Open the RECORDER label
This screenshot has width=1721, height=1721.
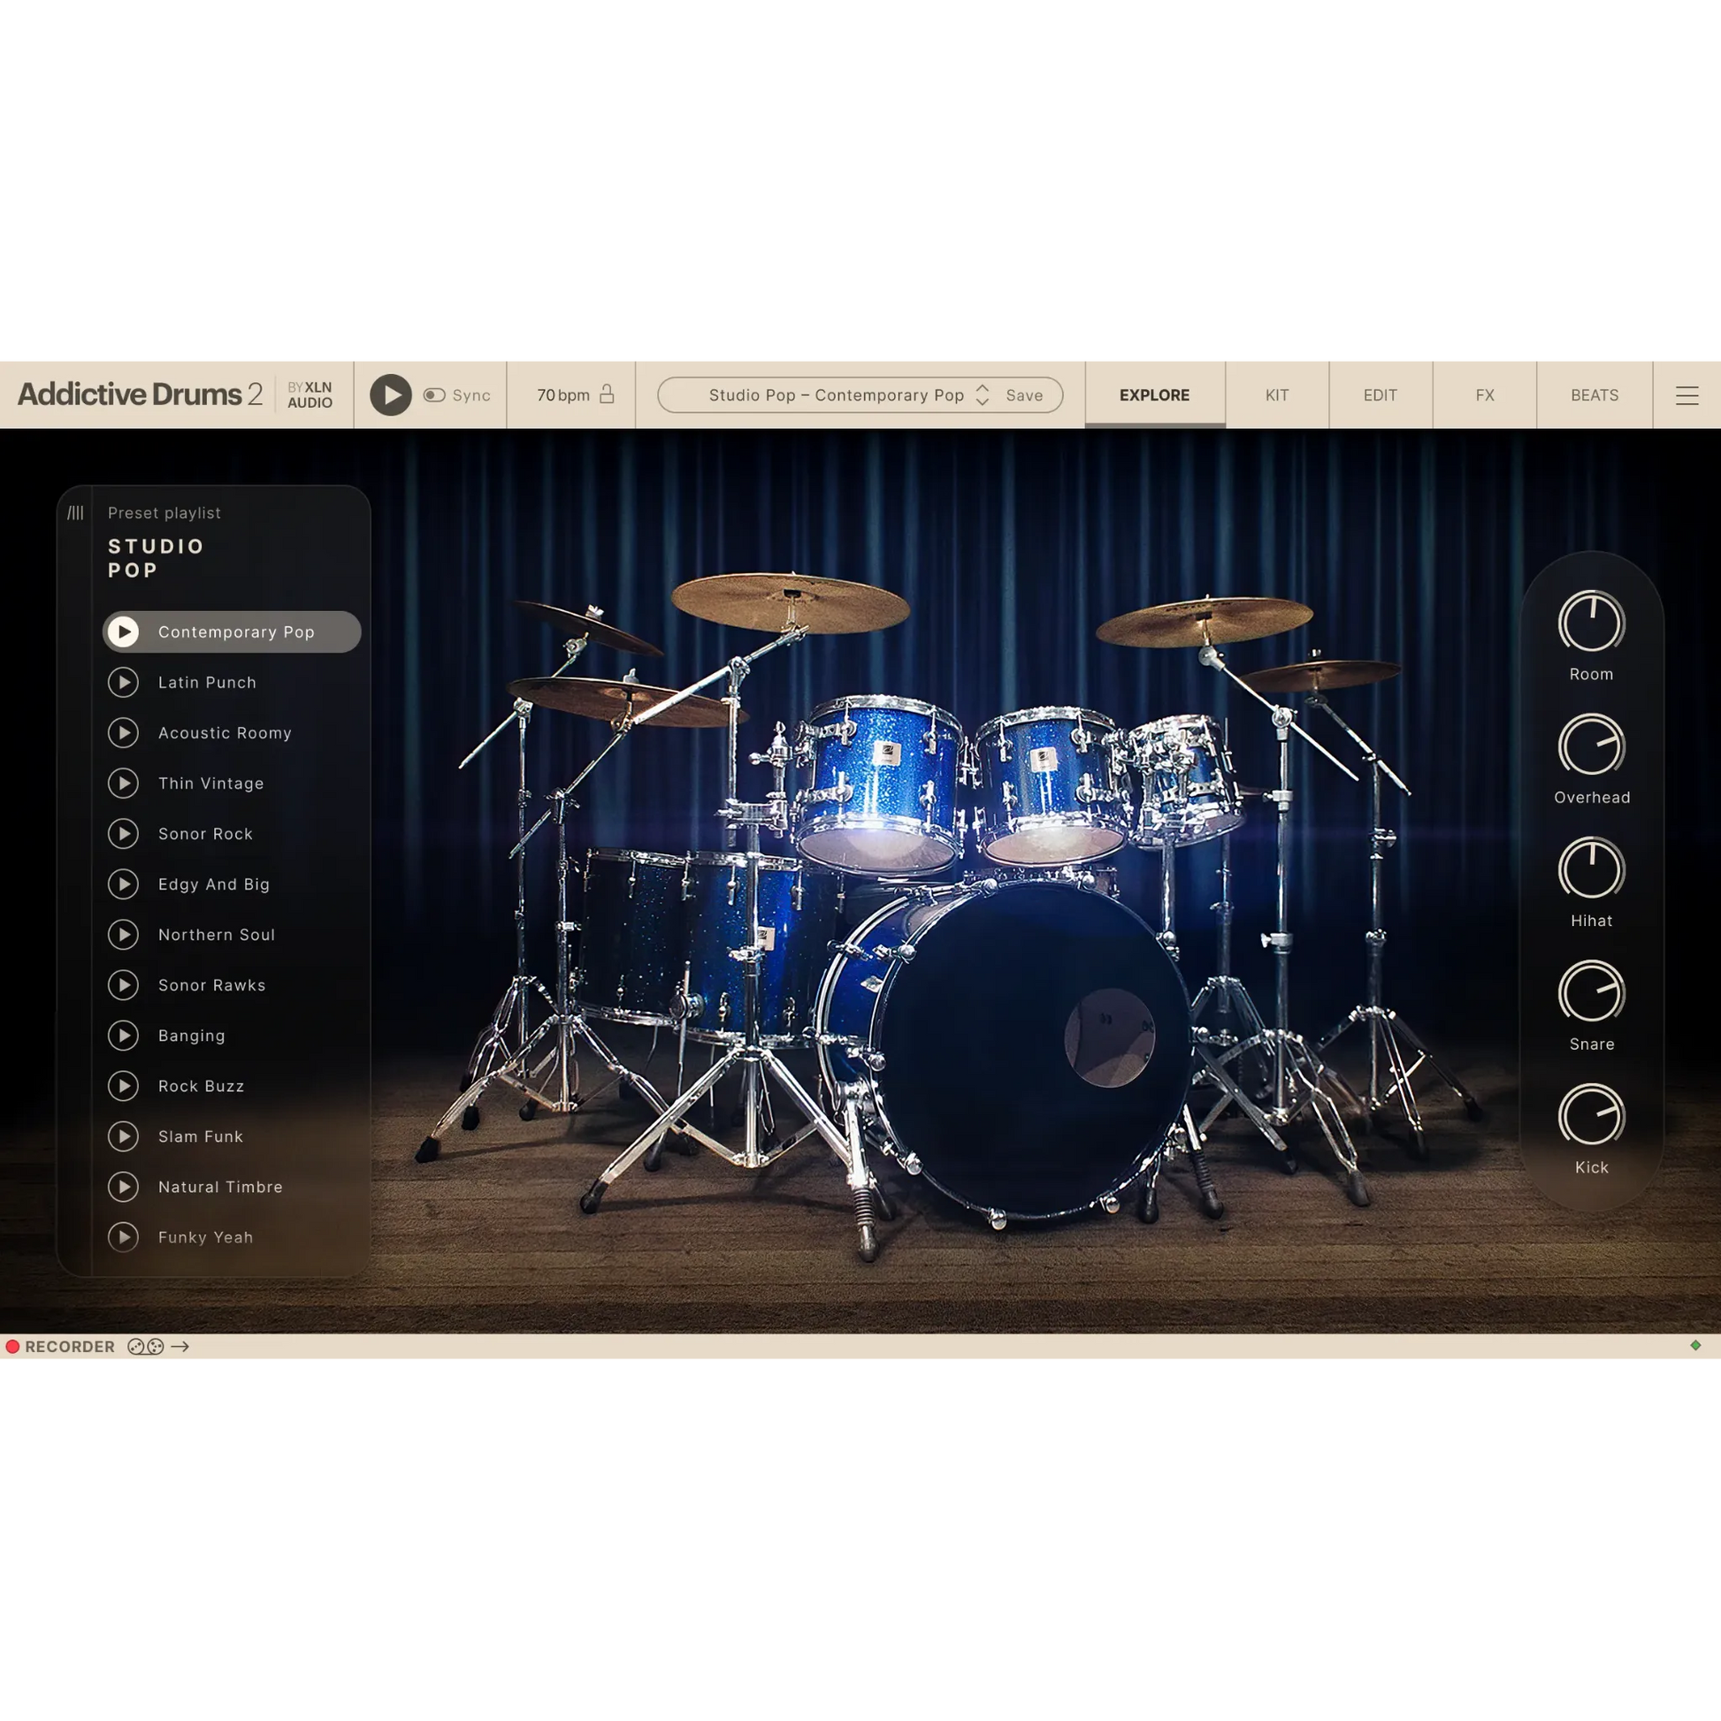70,1347
